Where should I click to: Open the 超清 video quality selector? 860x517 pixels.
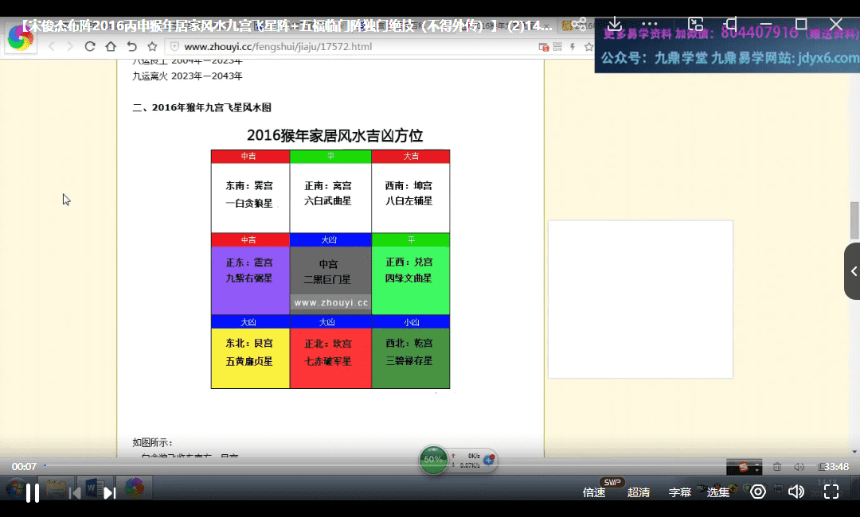tap(639, 492)
